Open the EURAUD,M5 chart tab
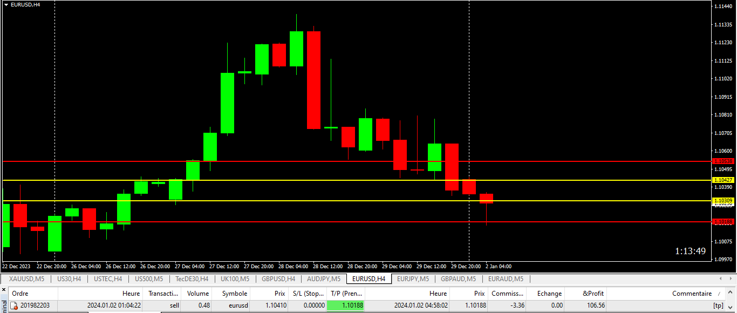 506,279
